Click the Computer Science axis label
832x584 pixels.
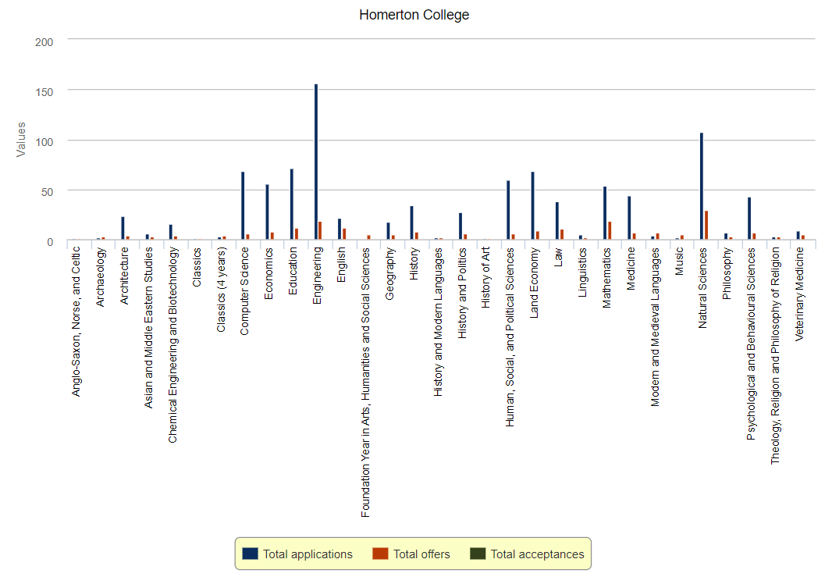coord(244,291)
